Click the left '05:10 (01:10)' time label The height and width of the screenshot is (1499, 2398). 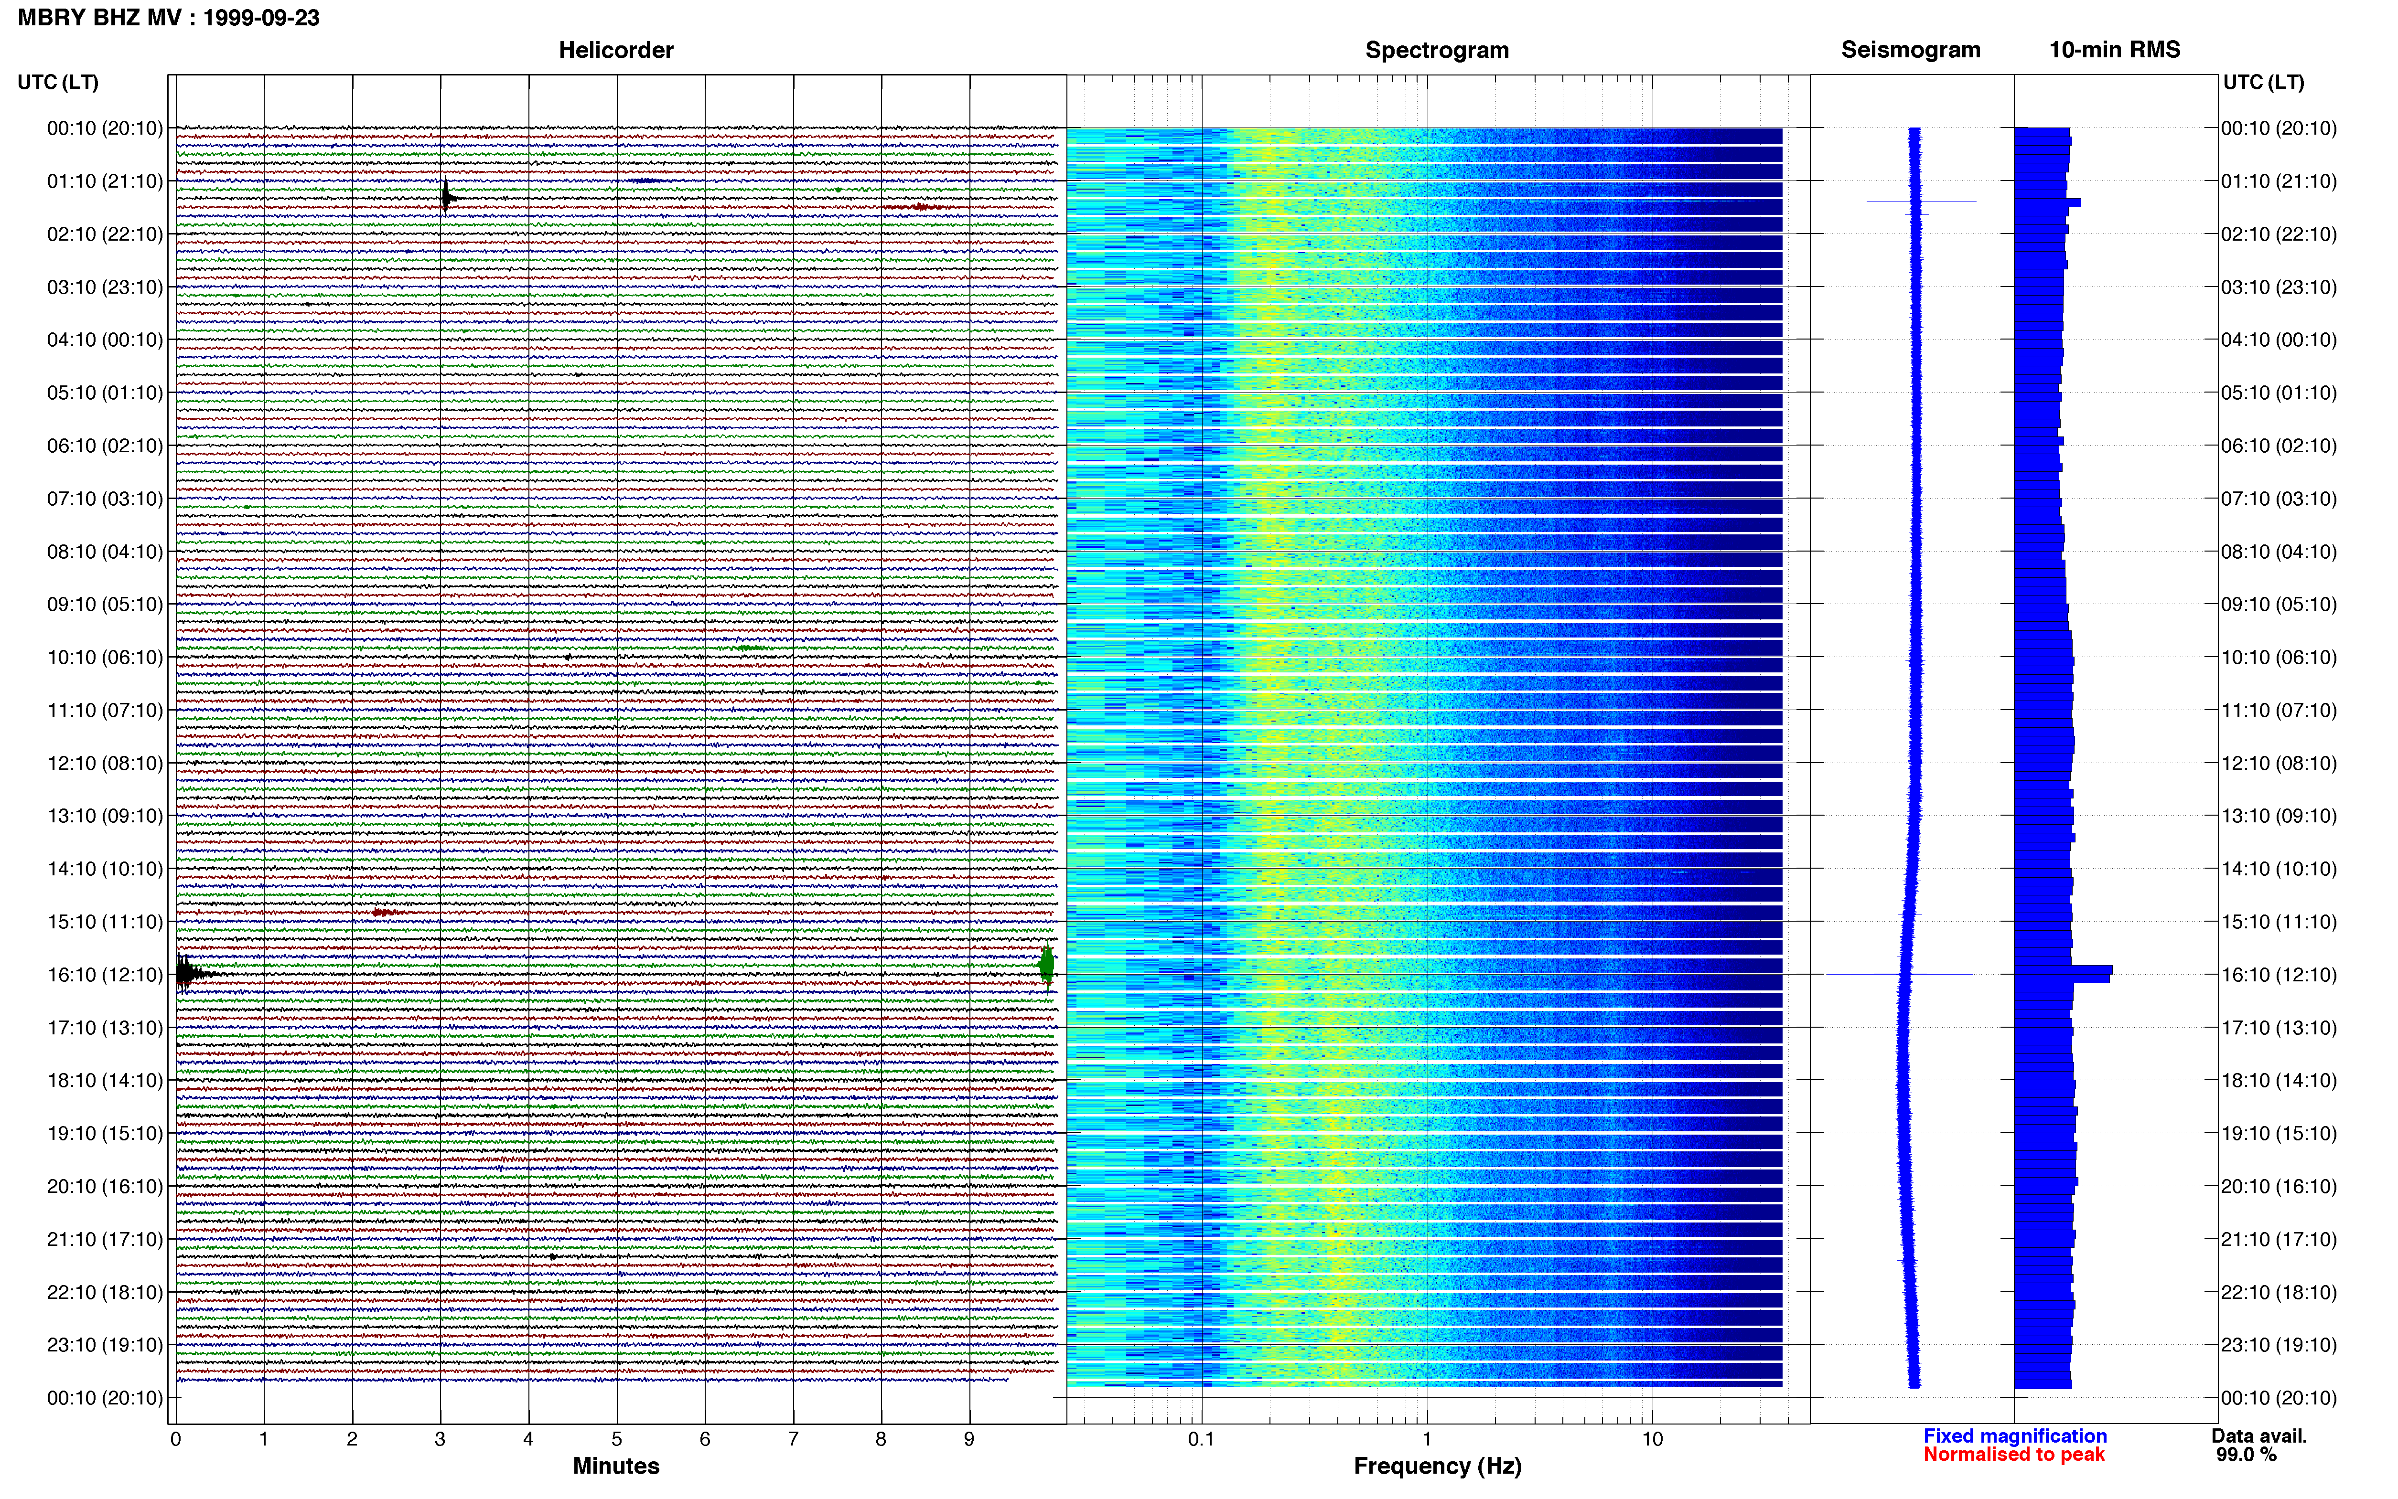point(105,393)
